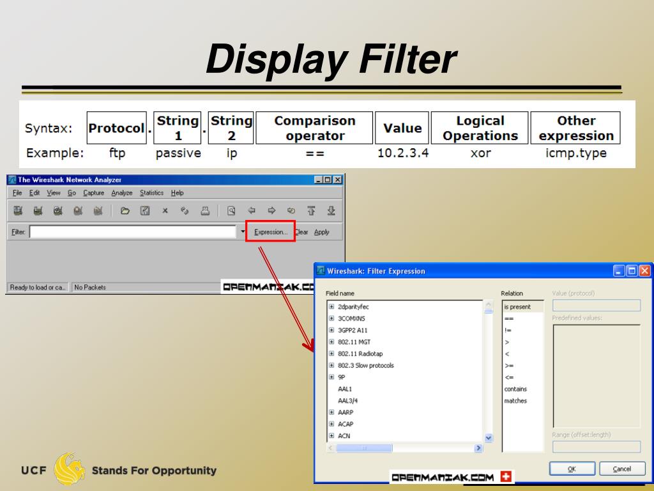Stop the running capture toolbar icon
Viewport: 654px width, 491px height.
[78, 211]
